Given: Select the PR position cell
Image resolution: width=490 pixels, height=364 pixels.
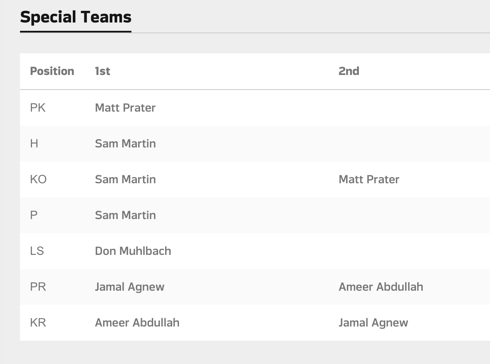Looking at the screenshot, I should click(38, 287).
